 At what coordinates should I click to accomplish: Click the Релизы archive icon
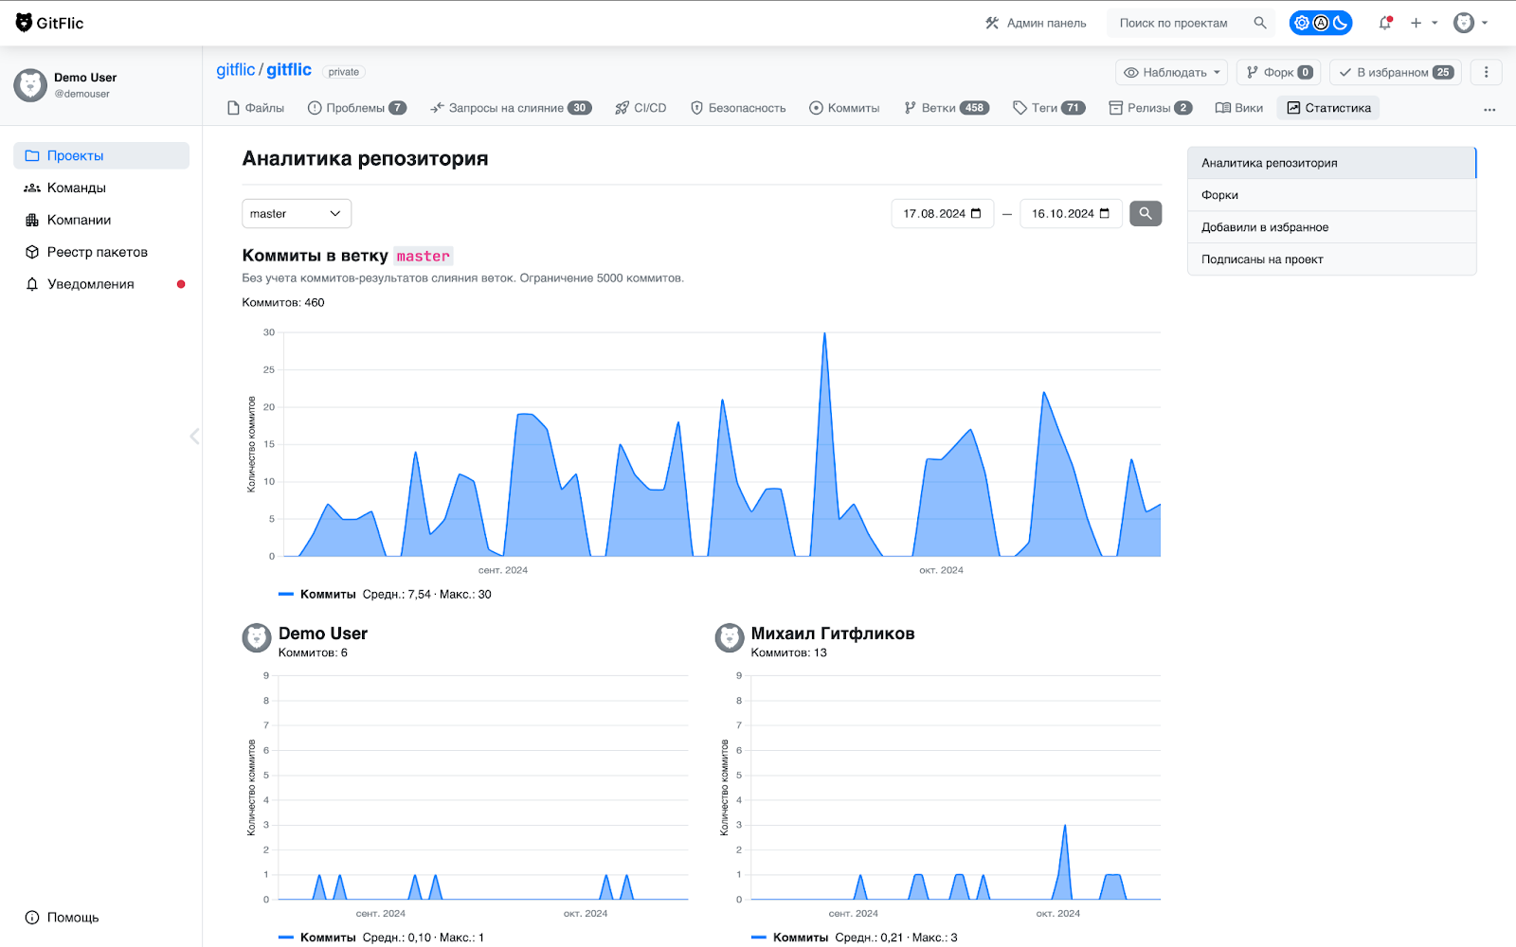coord(1116,108)
